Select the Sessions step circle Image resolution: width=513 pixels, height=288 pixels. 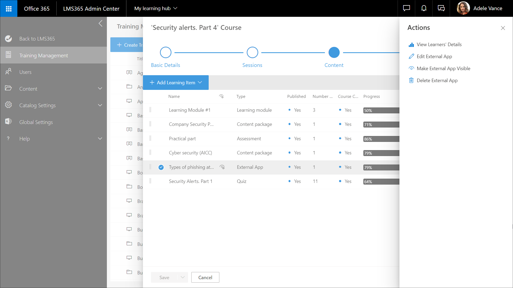click(x=252, y=53)
